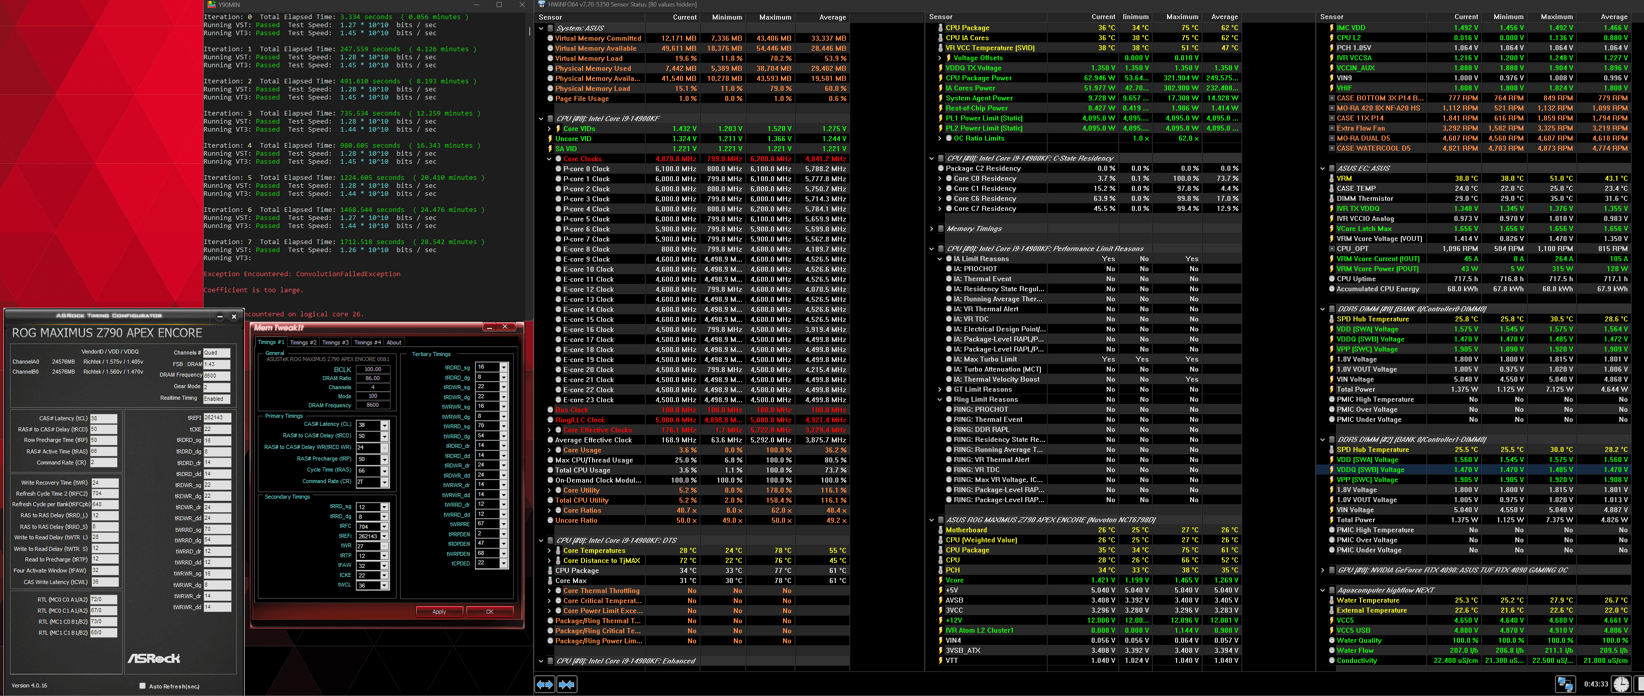This screenshot has height=696, width=1644.
Task: Expand the Core VIDs row
Action: click(x=549, y=129)
